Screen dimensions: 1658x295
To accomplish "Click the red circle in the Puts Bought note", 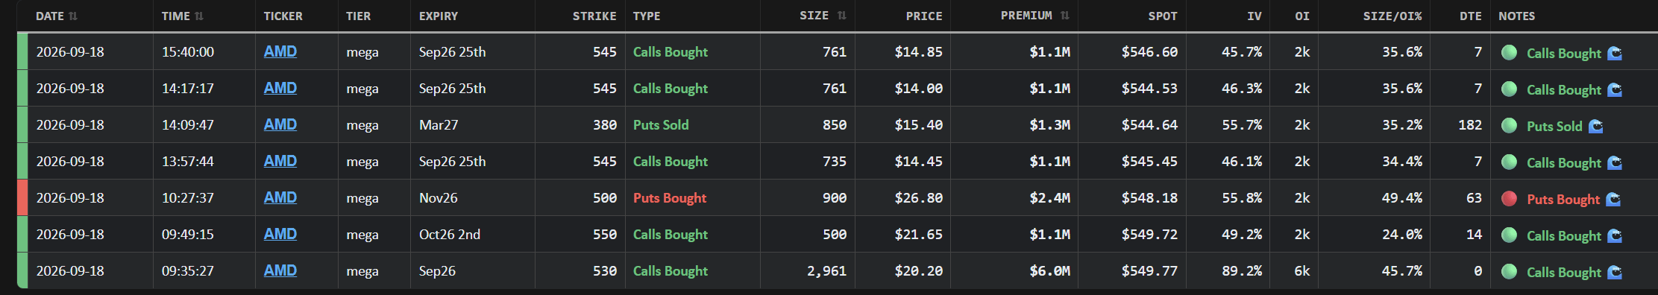I will coord(1509,198).
